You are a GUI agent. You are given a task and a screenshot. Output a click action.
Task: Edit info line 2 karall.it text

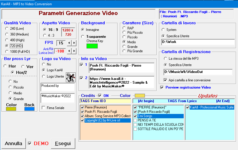(x=122, y=82)
